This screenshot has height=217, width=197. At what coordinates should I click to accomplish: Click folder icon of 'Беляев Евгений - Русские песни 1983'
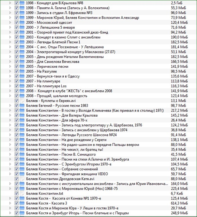click(x=22, y=106)
